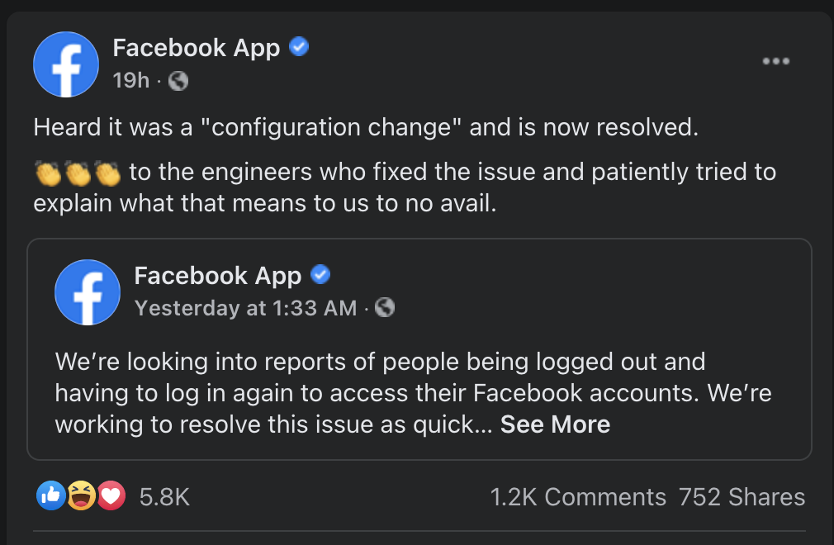
Task: Click the Haha laughing reaction icon
Action: point(81,495)
